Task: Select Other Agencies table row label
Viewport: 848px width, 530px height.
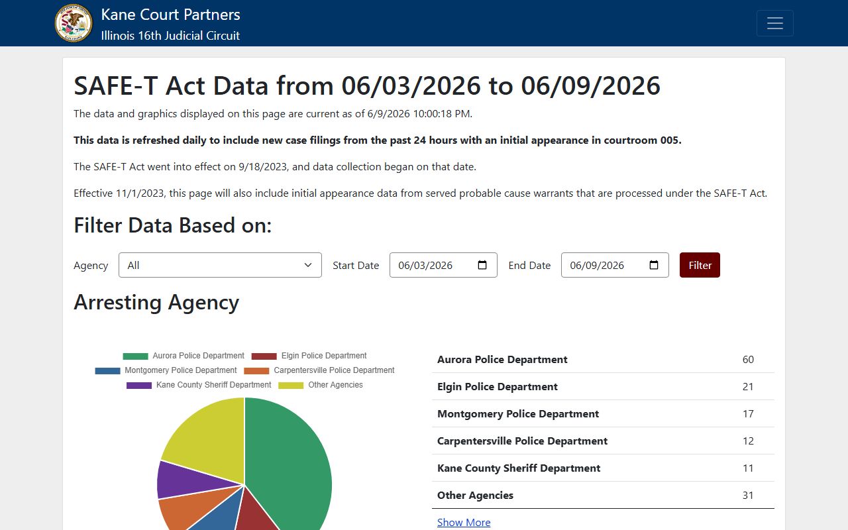Action: (x=475, y=495)
